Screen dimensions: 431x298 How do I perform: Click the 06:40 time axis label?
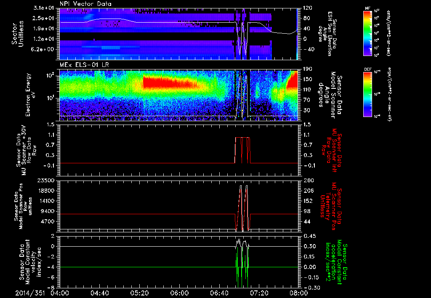[219, 293]
